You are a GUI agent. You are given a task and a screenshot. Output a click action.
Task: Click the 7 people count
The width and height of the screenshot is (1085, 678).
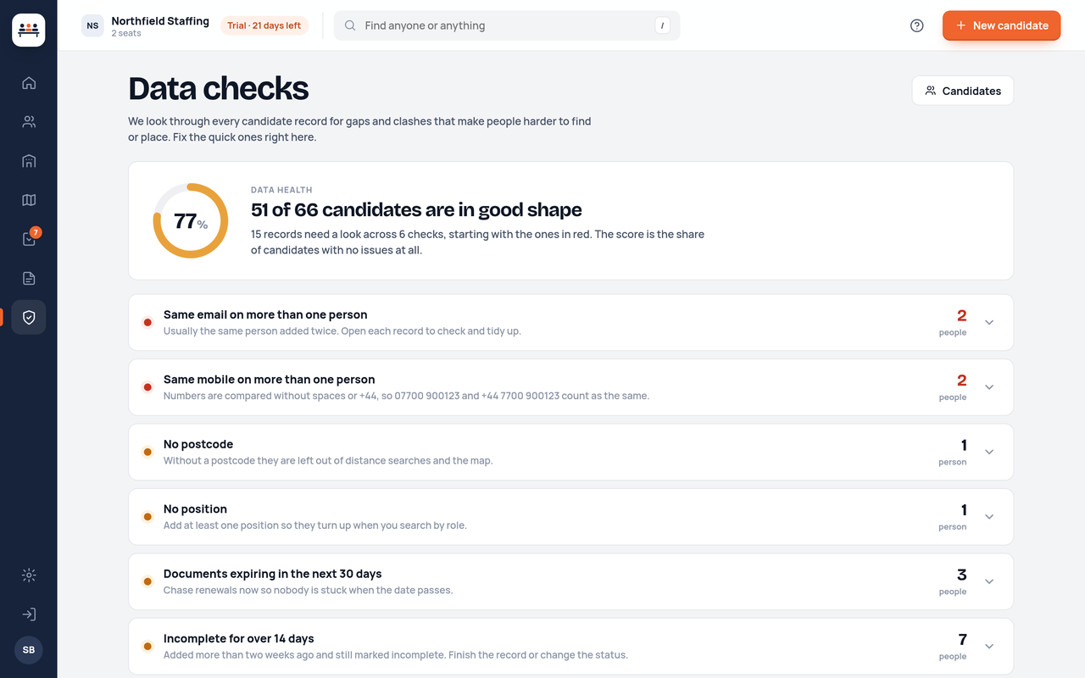click(x=953, y=647)
